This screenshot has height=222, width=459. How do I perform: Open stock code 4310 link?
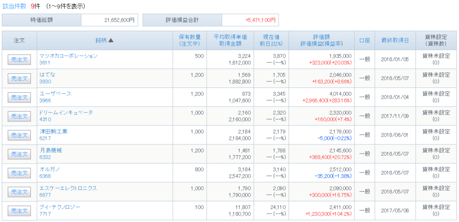tap(45, 119)
